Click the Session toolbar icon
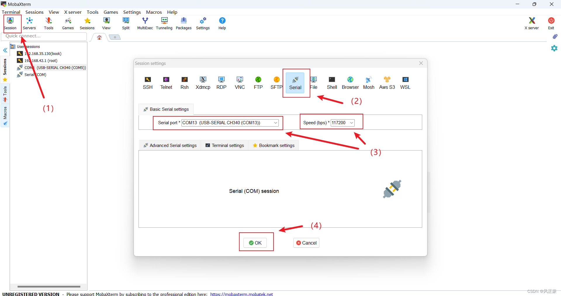The width and height of the screenshot is (561, 296). coord(10,23)
